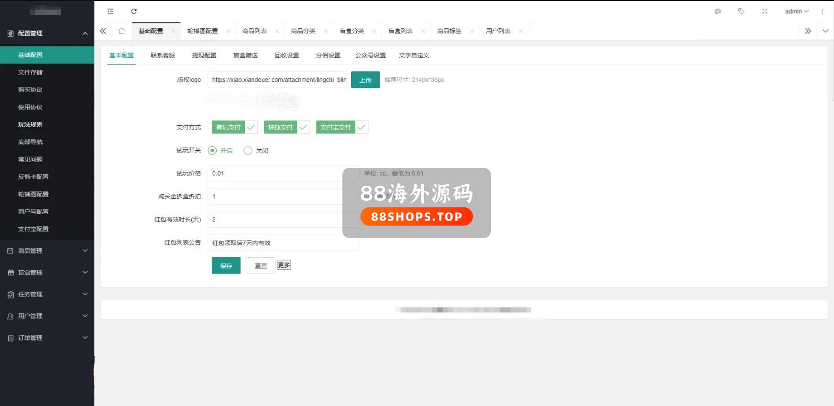Click the page refresh icon
The height and width of the screenshot is (406, 834).
coord(134,11)
